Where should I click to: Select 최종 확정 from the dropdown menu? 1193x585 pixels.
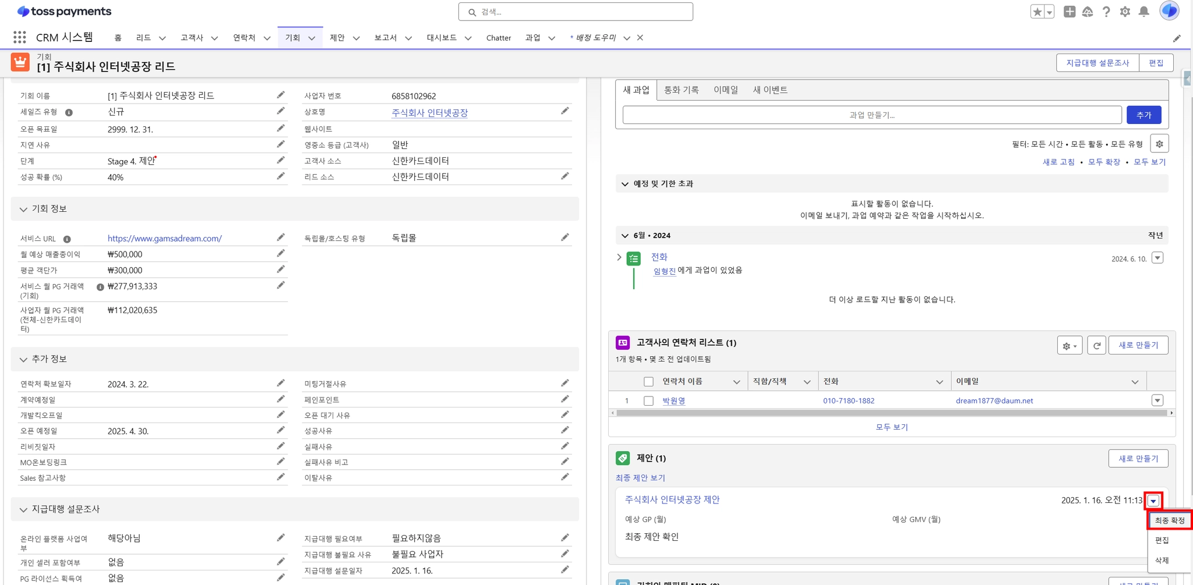pos(1169,520)
